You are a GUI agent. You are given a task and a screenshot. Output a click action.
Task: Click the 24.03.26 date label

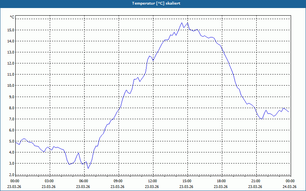(290, 186)
